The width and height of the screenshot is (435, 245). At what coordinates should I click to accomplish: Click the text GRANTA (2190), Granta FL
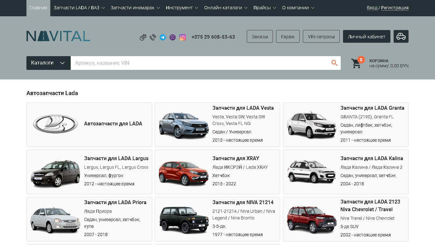(x=367, y=117)
